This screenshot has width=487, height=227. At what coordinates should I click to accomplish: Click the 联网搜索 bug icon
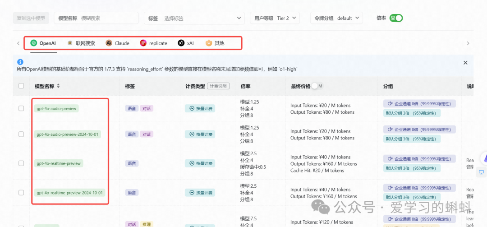(70, 43)
